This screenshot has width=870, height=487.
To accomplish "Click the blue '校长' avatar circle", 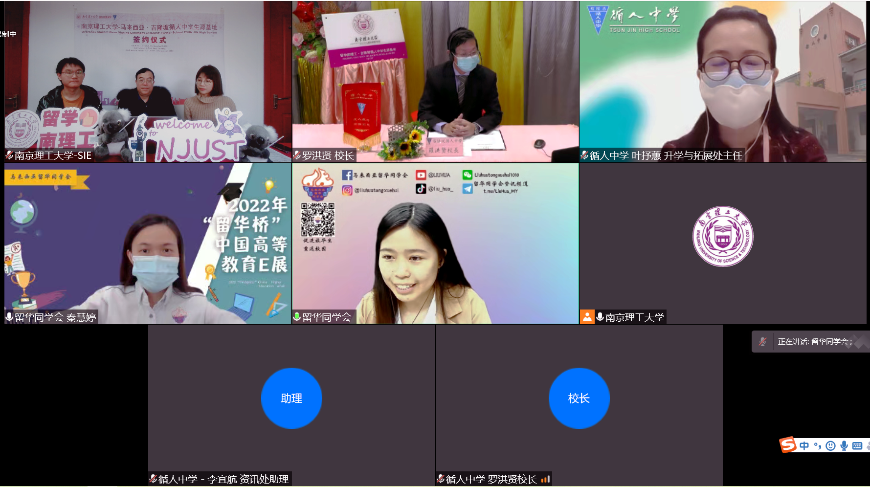I will (579, 398).
